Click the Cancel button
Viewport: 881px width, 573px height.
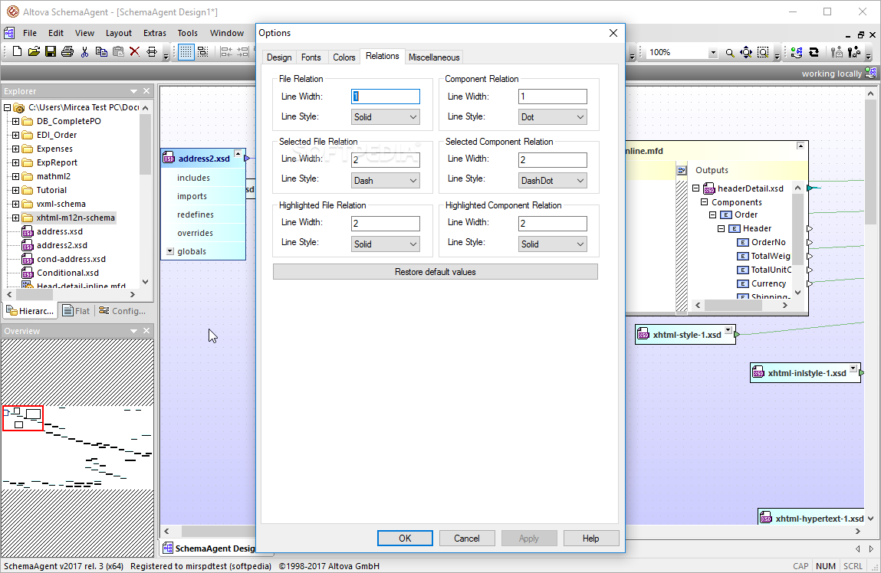tap(466, 539)
